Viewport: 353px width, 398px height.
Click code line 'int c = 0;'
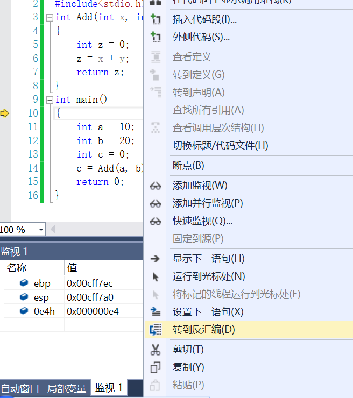pyautogui.click(x=103, y=154)
